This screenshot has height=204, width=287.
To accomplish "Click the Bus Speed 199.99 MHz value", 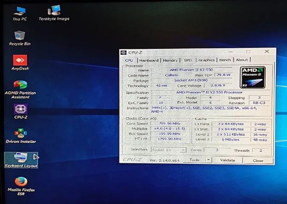I will [x=169, y=134].
